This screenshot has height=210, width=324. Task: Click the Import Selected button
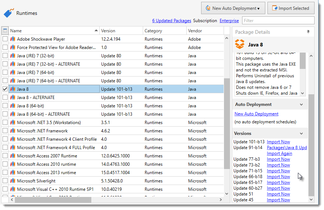pos(291,8)
